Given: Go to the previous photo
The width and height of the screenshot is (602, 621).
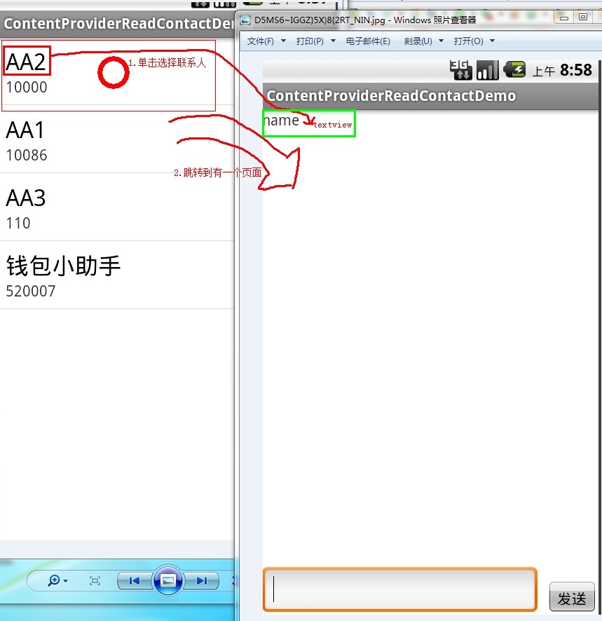Looking at the screenshot, I should click(x=135, y=581).
